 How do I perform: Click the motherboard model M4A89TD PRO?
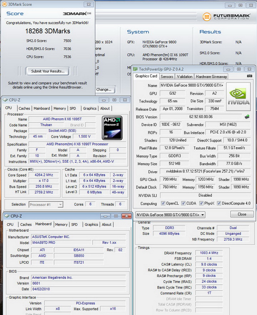click(61, 243)
